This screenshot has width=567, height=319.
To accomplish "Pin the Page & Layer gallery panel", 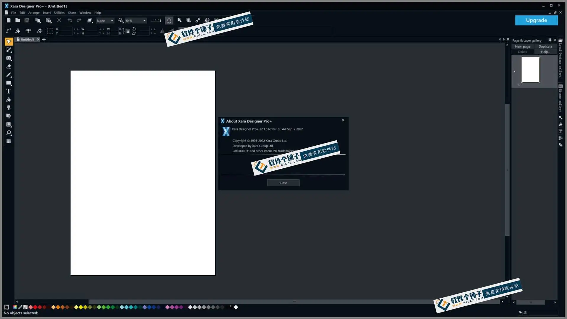I will click(550, 40).
